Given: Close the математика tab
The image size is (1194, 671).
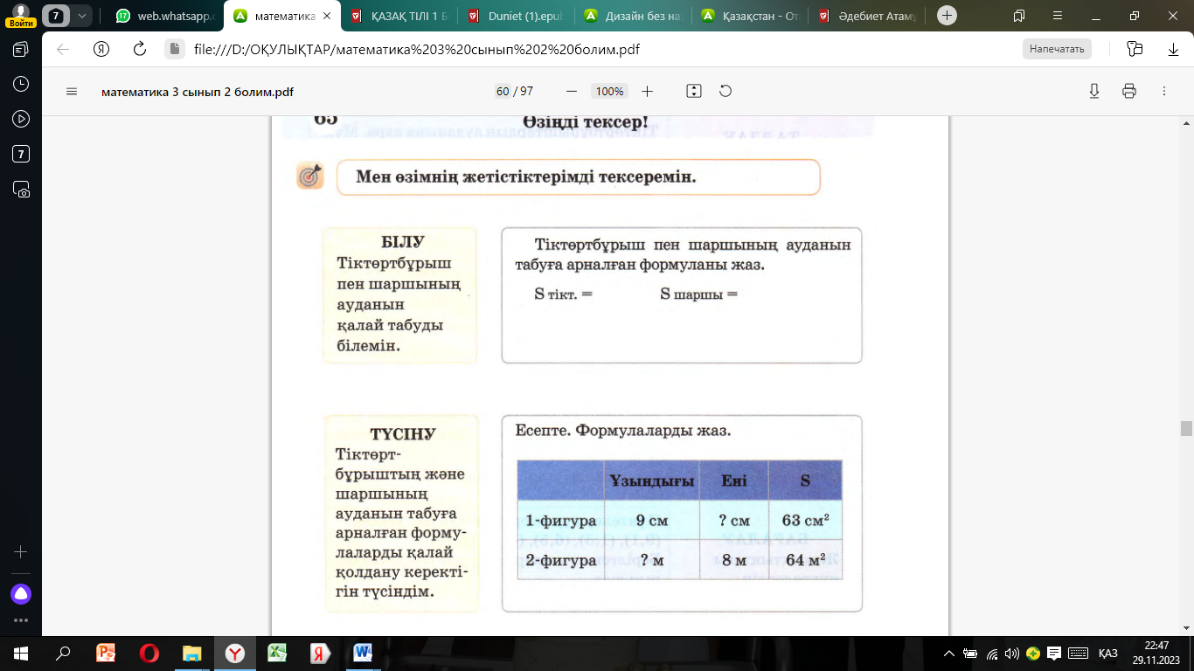Looking at the screenshot, I should 329,16.
